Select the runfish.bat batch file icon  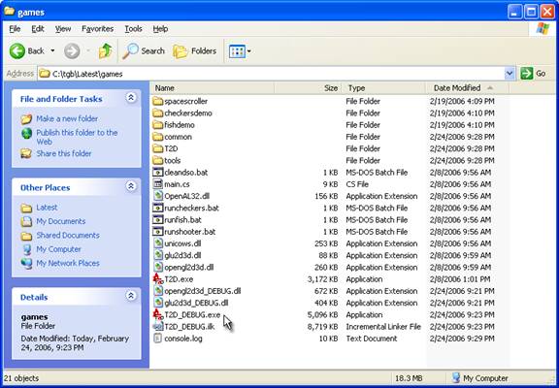pyautogui.click(x=157, y=220)
